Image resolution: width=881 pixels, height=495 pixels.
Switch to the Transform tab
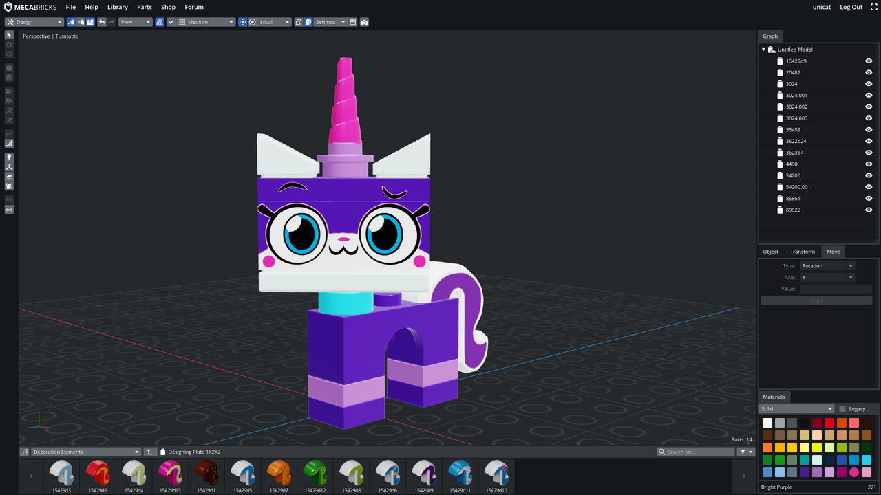(x=803, y=251)
